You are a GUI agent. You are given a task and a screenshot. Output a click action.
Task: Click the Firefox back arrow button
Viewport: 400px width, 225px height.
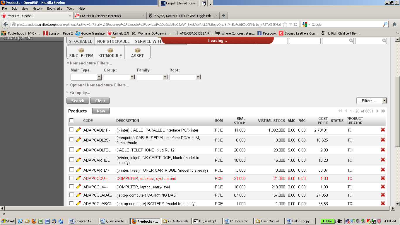pyautogui.click(x=6, y=25)
